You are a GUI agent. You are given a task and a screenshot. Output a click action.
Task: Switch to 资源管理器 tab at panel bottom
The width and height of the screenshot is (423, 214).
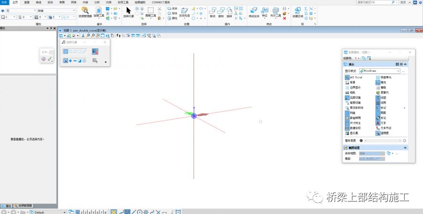pyautogui.click(x=23, y=206)
